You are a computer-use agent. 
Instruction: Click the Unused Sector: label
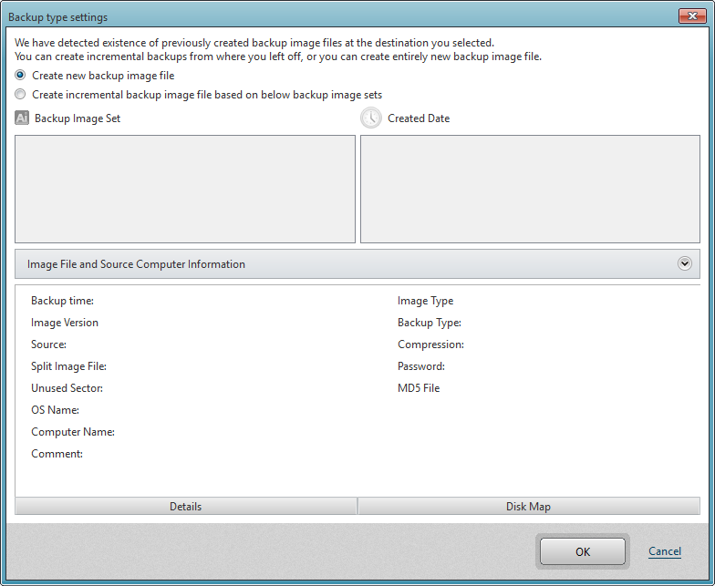[x=67, y=388]
